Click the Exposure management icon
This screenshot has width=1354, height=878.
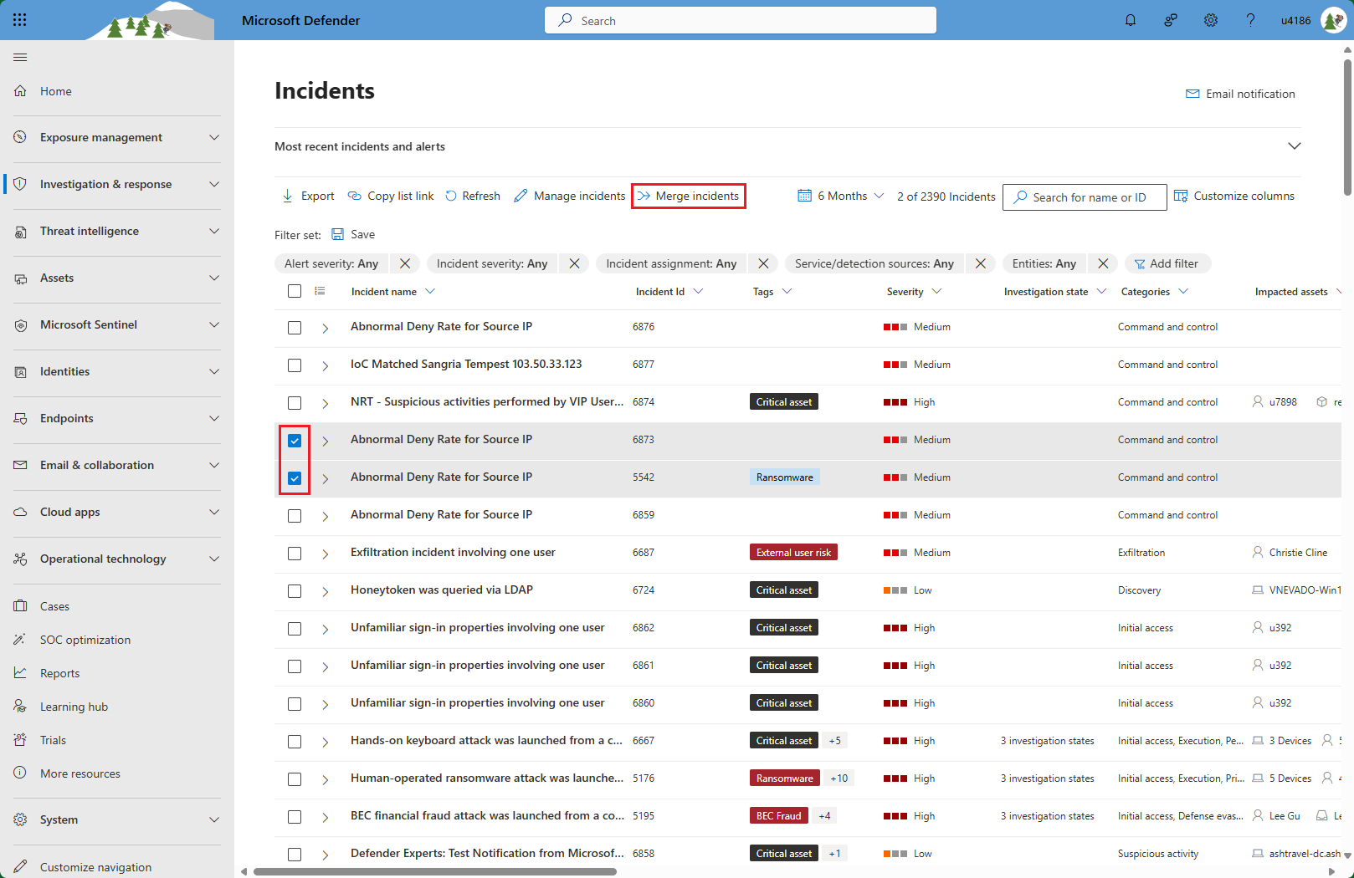pos(20,137)
